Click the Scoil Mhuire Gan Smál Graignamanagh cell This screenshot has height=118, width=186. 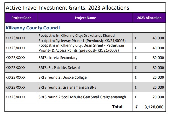[85, 97]
